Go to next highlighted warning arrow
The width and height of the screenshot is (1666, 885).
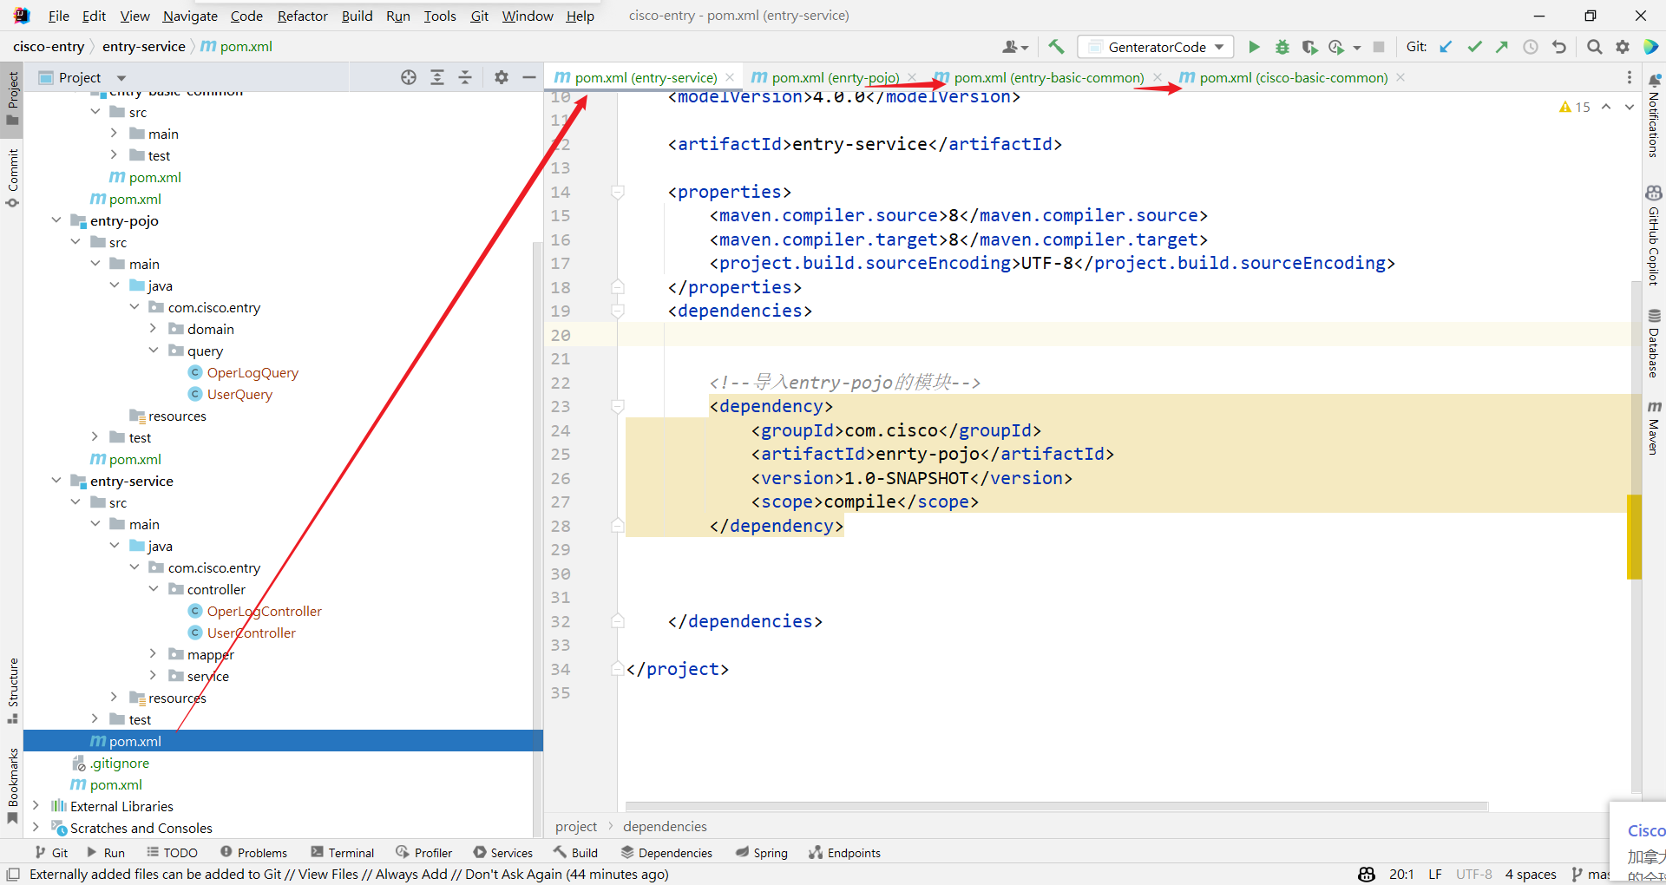[x=1630, y=107]
